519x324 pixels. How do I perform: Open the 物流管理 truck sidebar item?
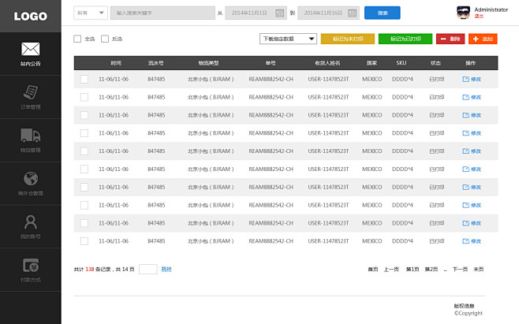click(x=31, y=140)
